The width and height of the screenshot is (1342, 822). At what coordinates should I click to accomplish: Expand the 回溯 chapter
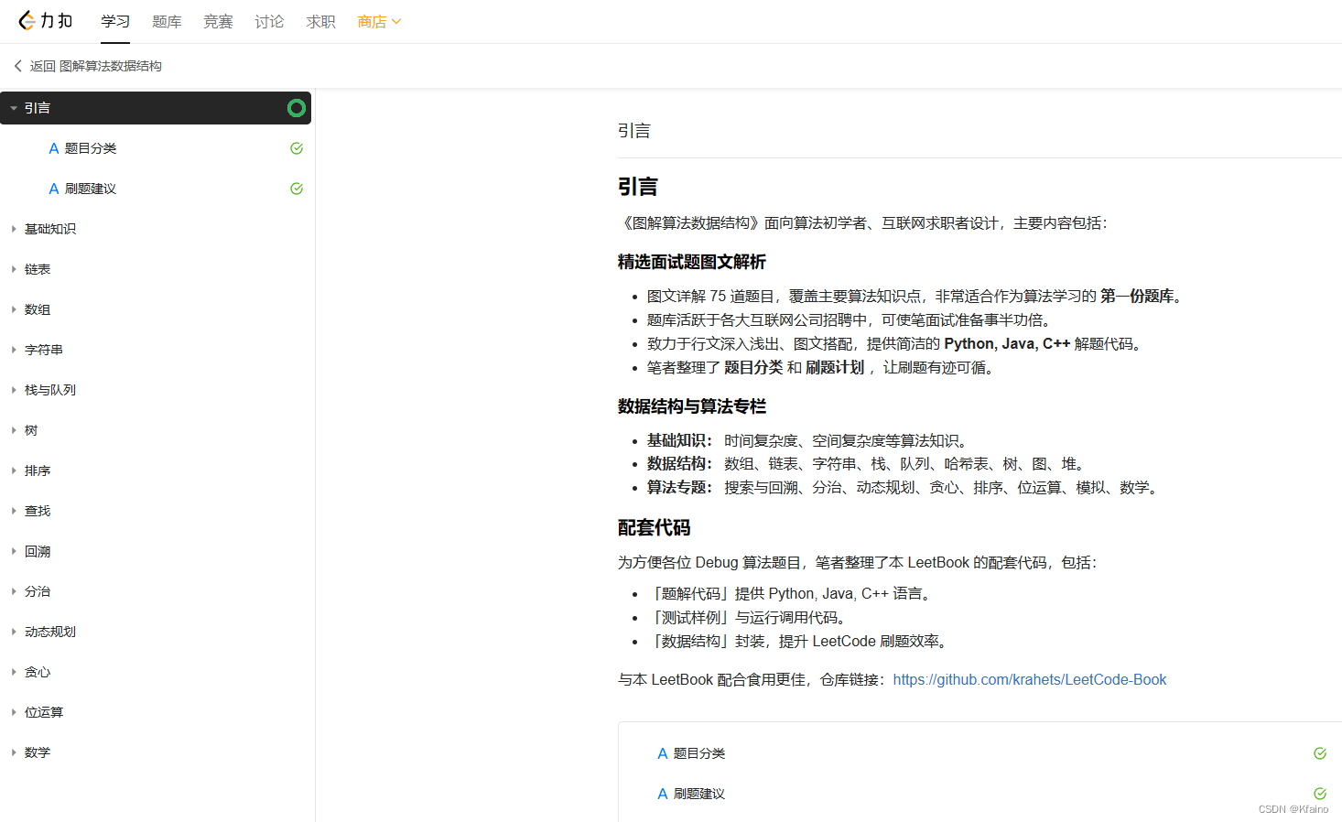[14, 551]
